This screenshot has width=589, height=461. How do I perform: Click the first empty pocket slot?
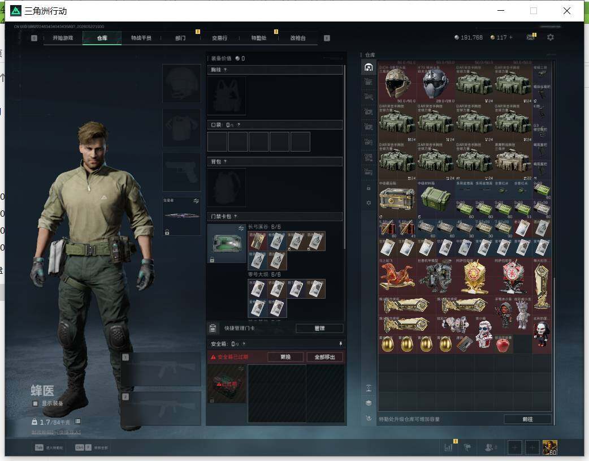coord(217,142)
